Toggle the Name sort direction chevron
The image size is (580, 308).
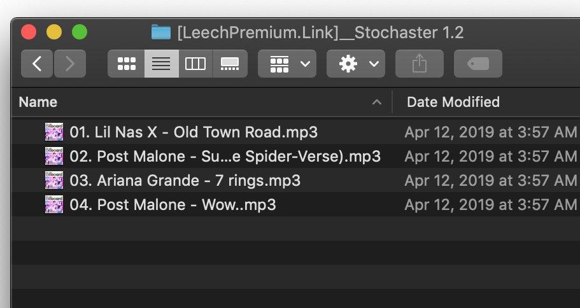(376, 102)
